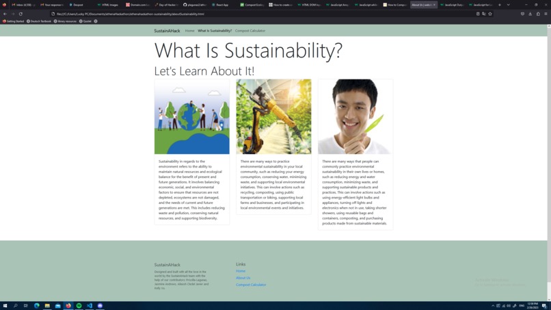The image size is (551, 310).
Task: Toggle reader view icon in address bar
Action: [x=478, y=14]
